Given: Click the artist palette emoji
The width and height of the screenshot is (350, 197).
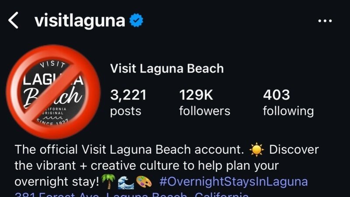Looking at the screenshot, I should 144,182.
